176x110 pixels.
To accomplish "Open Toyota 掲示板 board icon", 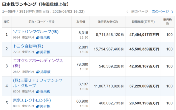I will pyautogui.click(x=38, y=52).
